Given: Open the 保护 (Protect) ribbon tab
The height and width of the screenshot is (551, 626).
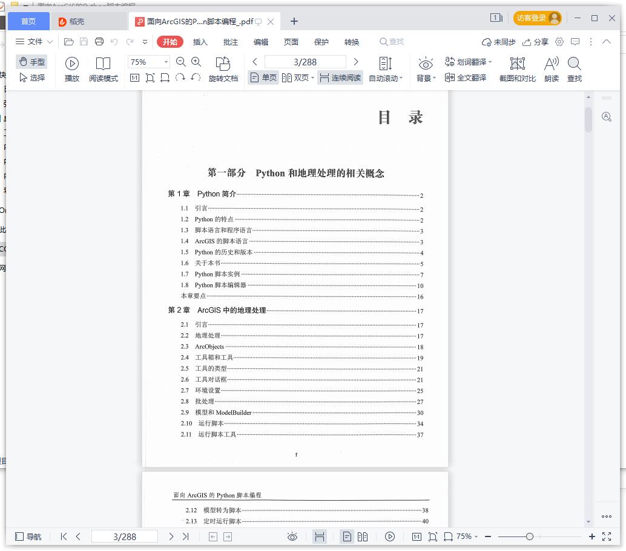Looking at the screenshot, I should 321,42.
